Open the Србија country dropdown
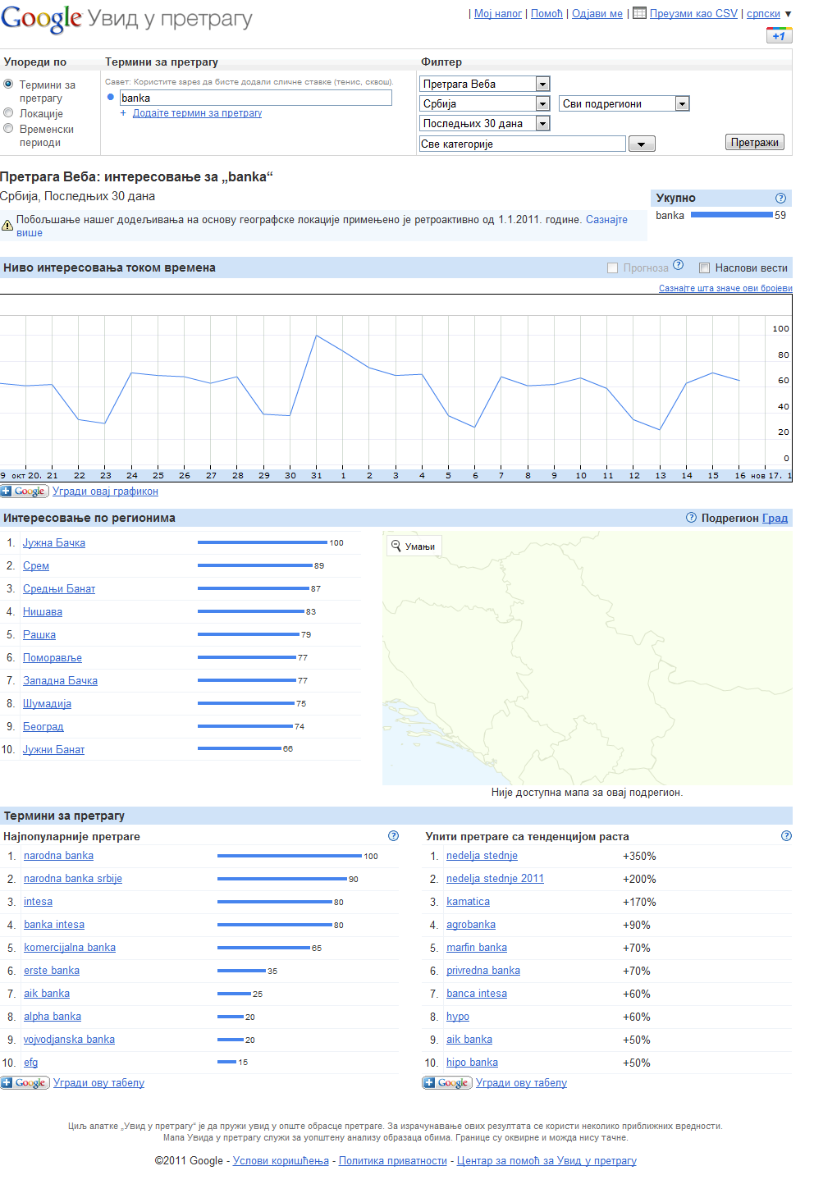Image resolution: width=814 pixels, height=1198 pixels. point(484,103)
